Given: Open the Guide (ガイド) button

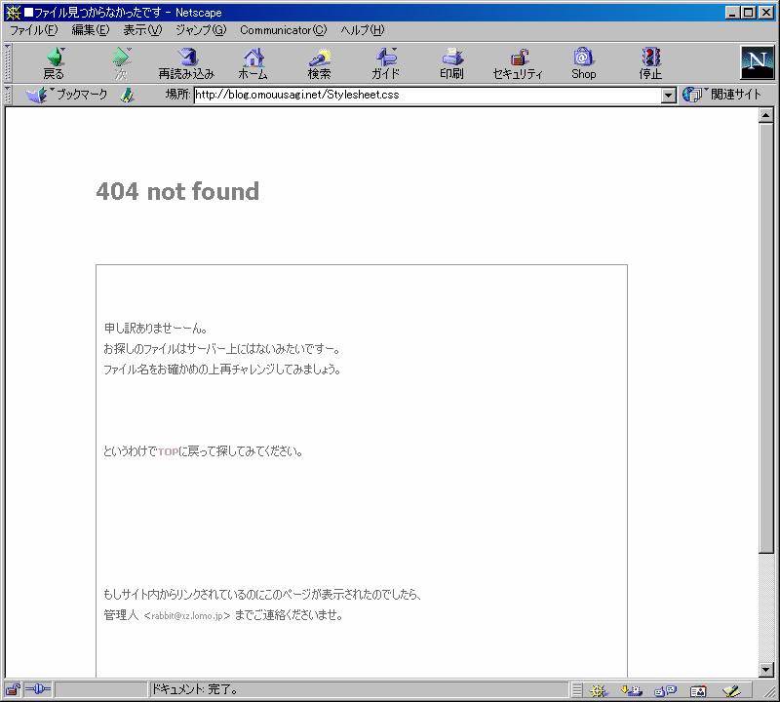Looking at the screenshot, I should [386, 63].
